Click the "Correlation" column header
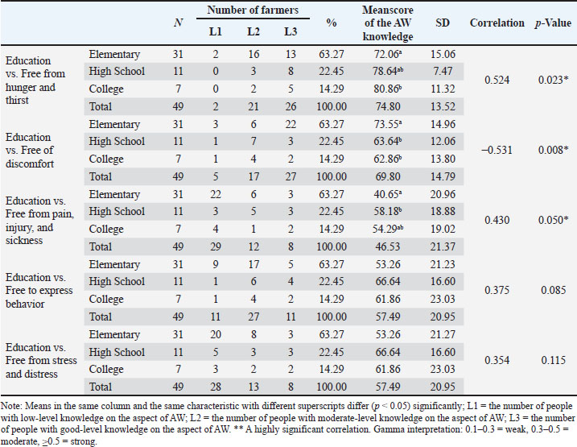The image size is (577, 447). [x=497, y=23]
